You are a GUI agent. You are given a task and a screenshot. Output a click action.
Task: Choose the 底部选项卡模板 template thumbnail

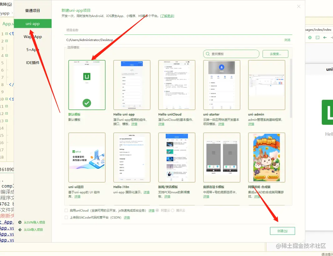tap(222, 158)
